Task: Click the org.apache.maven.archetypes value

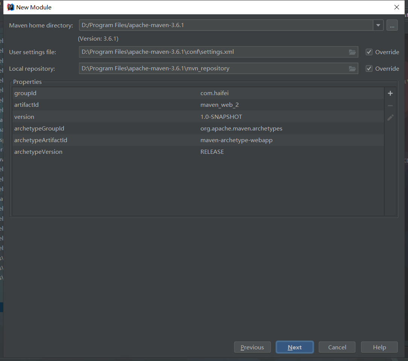Action: 241,129
